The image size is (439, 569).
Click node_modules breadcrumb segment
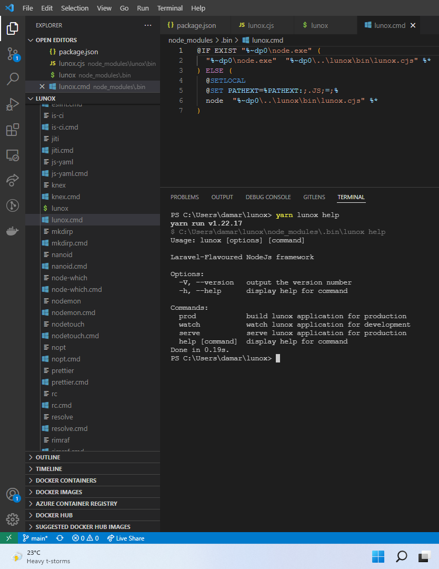(191, 40)
